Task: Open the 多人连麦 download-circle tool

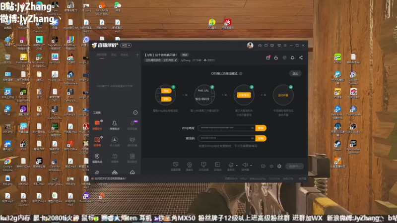Action: (x=115, y=142)
